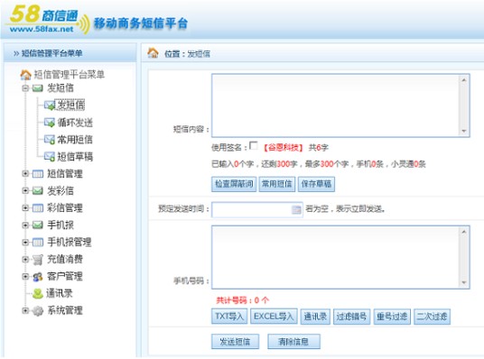Viewport: 484px width, 359px height.
Task: Focus the 手机号码 text area
Action: click(340, 257)
